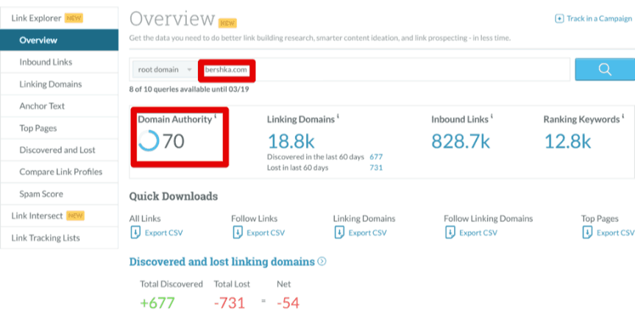Click the All Links export download icon
The image size is (635, 316).
point(135,232)
